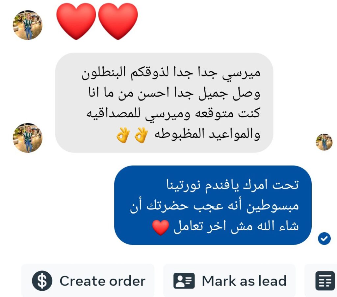Screen dimensions: 337x297
Task: Click the text 'والمواعيد المظبوطه' in gray bubble
Action: [x=207, y=134]
